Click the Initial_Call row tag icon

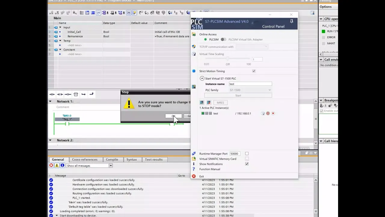[x=56, y=32]
